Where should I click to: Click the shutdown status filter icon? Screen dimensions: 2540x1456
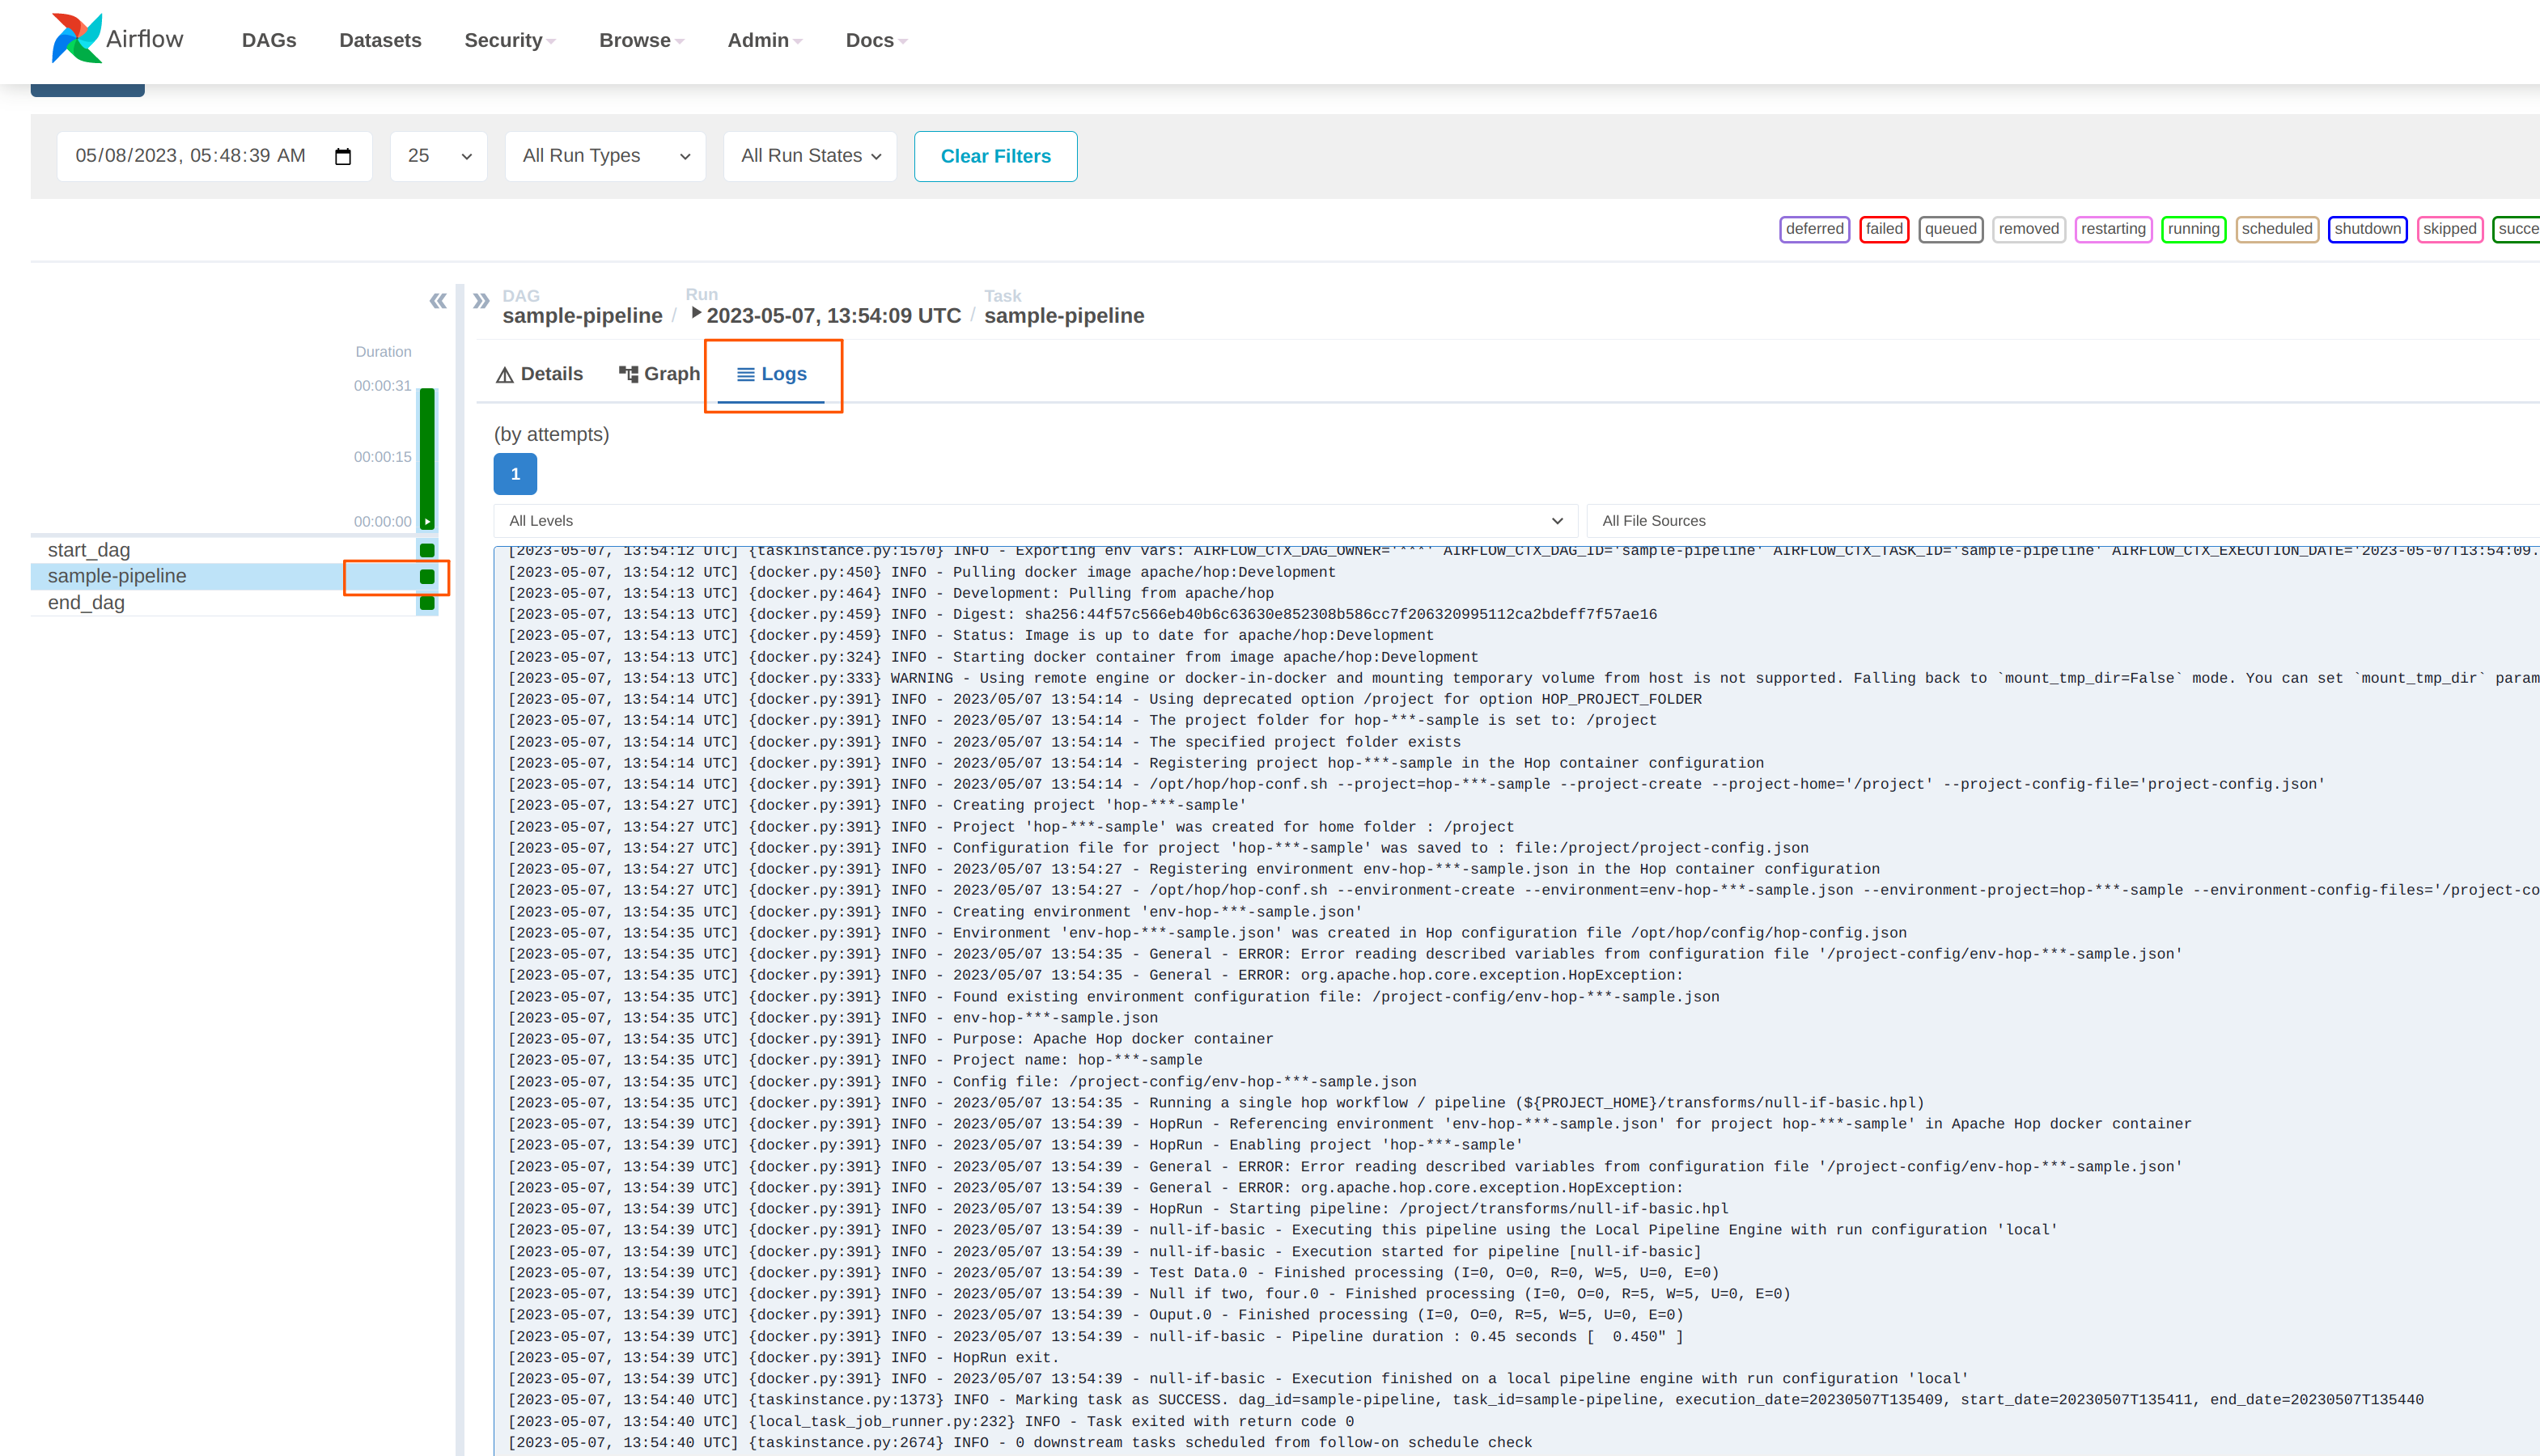point(2369,226)
